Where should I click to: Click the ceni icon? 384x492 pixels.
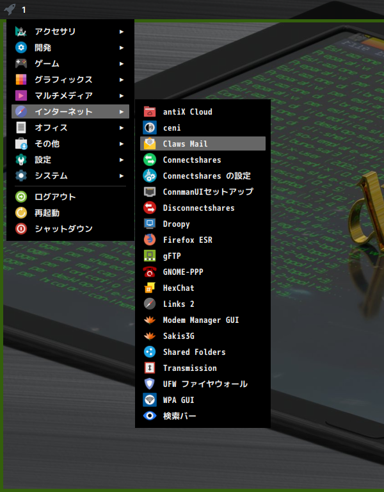tap(150, 127)
